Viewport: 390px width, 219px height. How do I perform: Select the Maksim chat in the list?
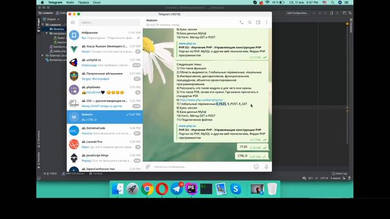pyautogui.click(x=105, y=117)
